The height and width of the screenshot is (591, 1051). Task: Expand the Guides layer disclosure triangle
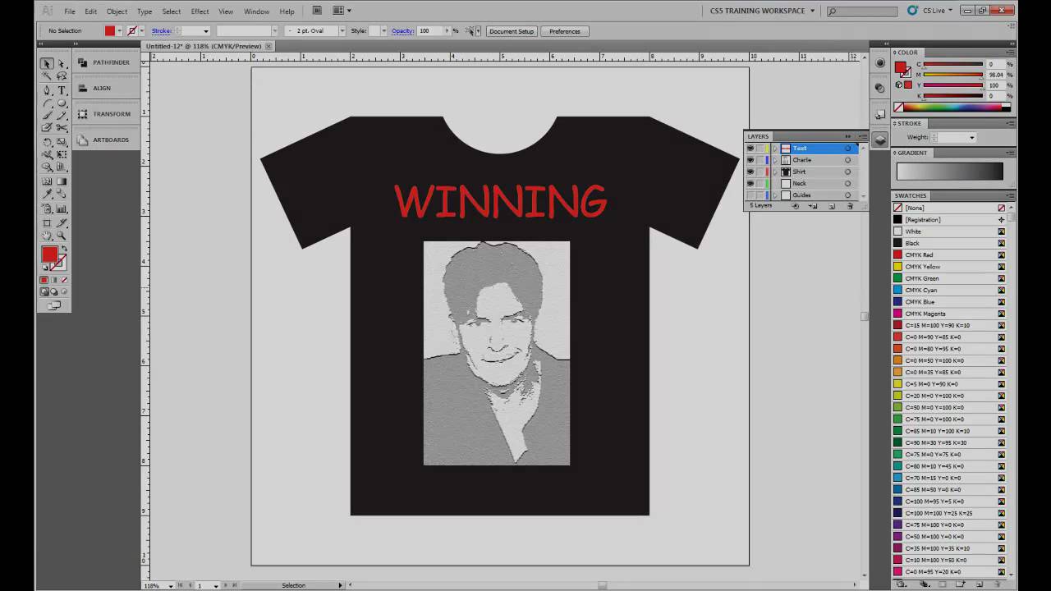coord(774,195)
